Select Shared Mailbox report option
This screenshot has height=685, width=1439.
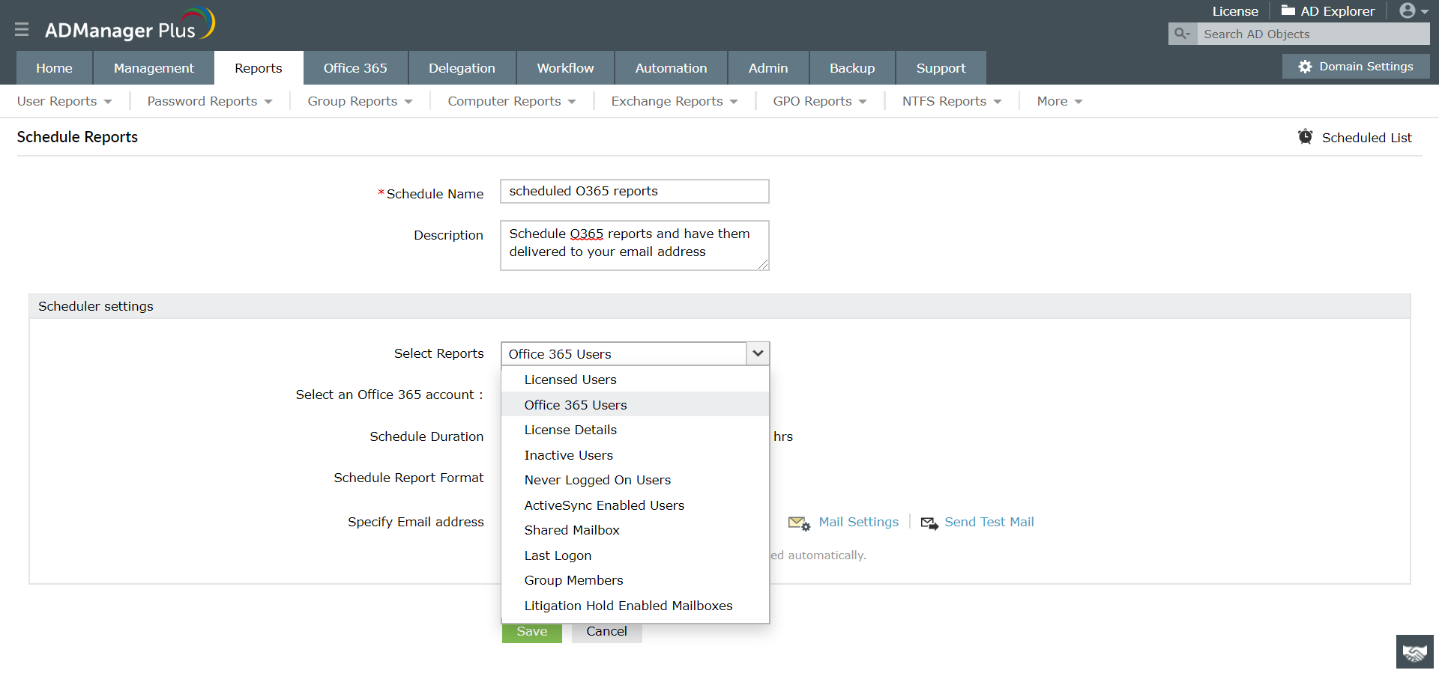(636, 530)
